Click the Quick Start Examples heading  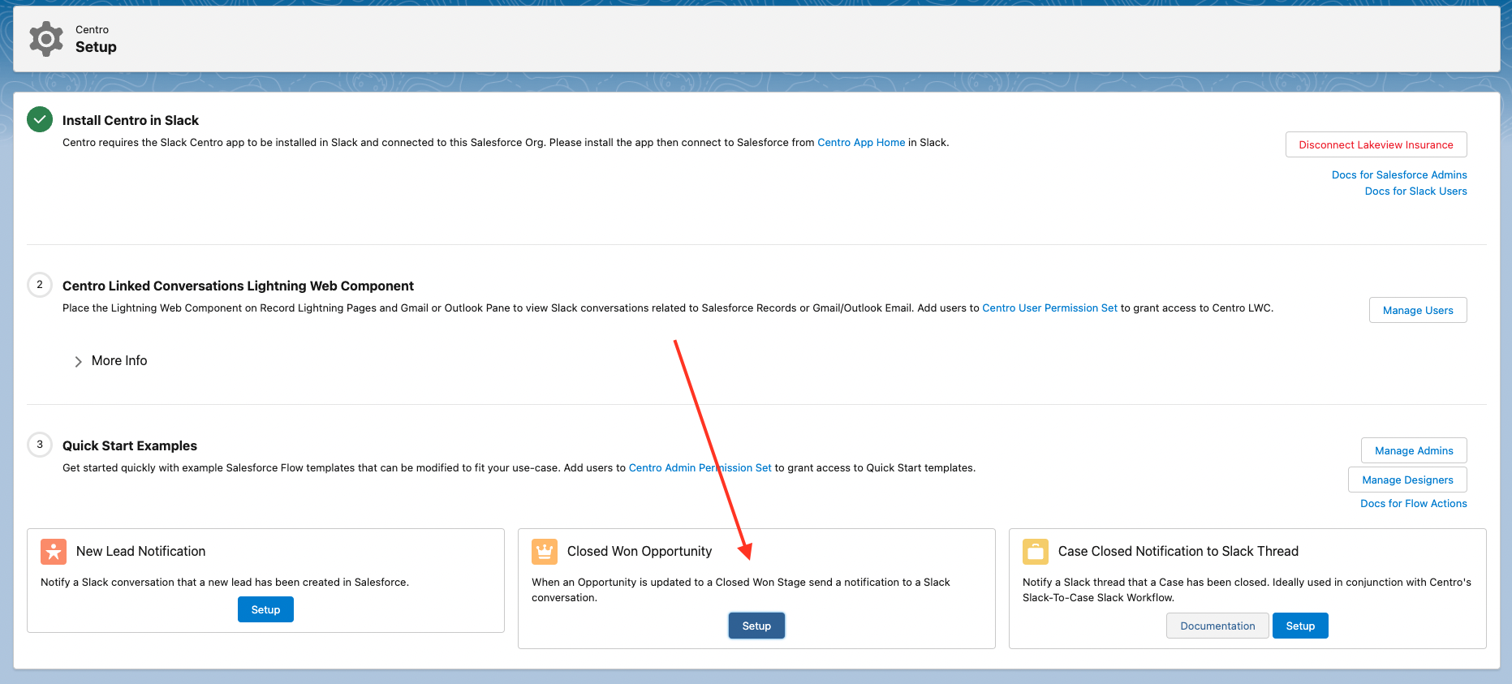click(x=130, y=445)
